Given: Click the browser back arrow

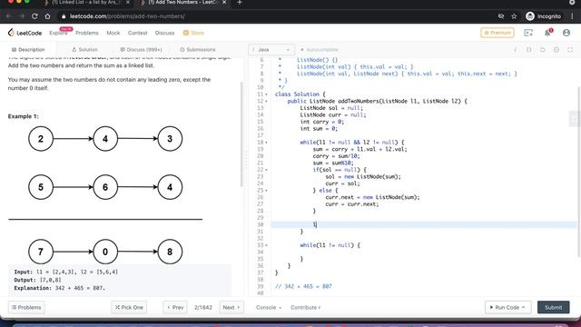Looking at the screenshot, I should click(x=9, y=16).
